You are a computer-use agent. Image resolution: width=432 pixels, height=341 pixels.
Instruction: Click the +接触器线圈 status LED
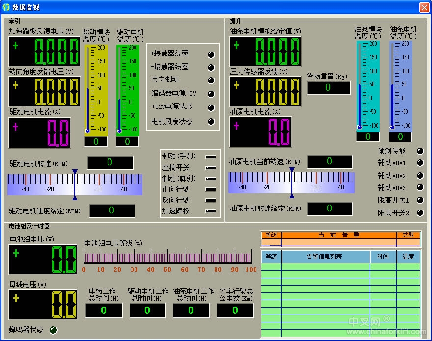coord(211,55)
